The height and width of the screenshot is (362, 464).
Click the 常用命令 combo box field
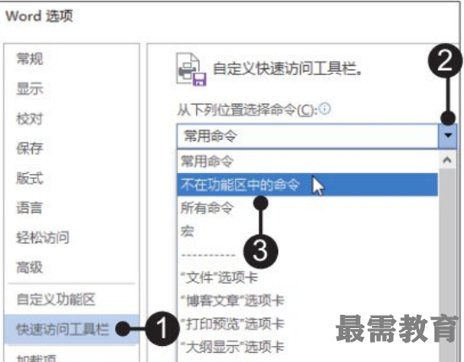point(308,136)
